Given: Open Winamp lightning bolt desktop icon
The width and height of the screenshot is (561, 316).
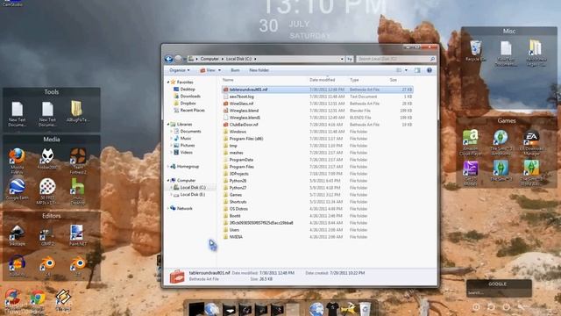Looking at the screenshot, I should pyautogui.click(x=63, y=299).
